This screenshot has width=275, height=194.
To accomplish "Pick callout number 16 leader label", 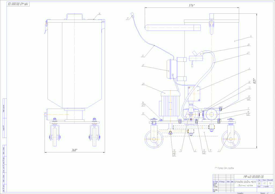I will [x=248, y=112].
